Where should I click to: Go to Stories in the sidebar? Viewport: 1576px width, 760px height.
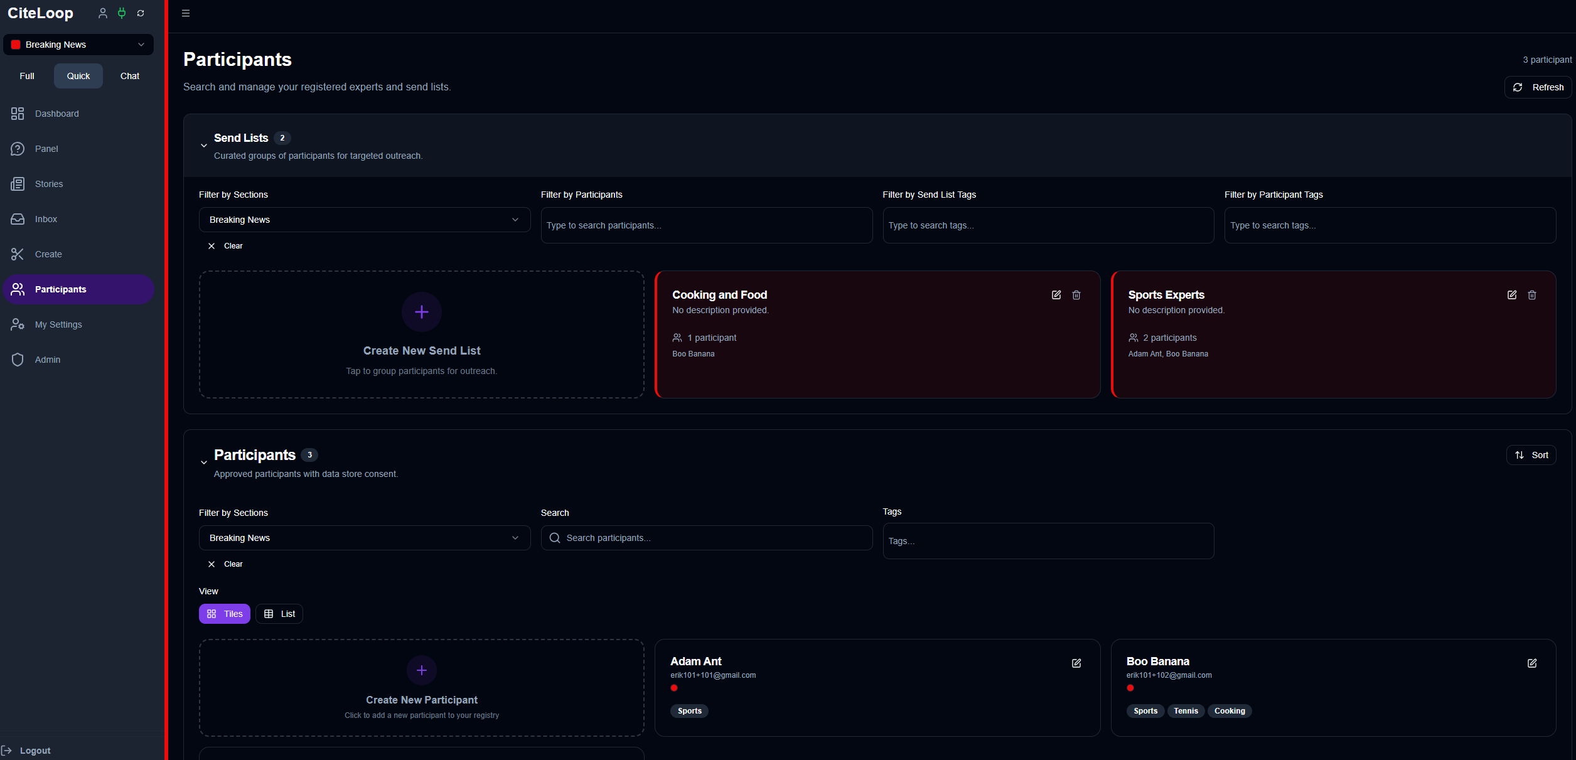pos(78,184)
